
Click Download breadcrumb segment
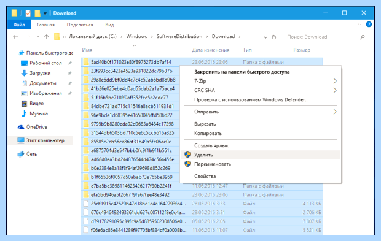pos(223,37)
